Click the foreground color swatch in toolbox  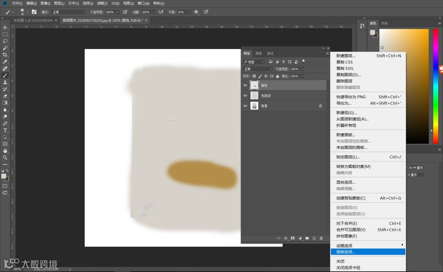tap(4, 176)
